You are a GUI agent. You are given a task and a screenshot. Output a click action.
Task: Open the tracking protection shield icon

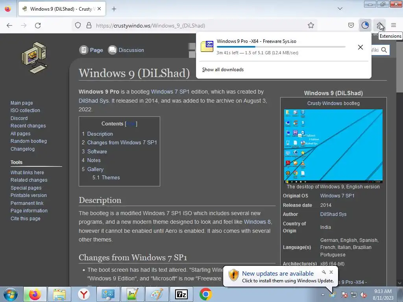tap(78, 26)
